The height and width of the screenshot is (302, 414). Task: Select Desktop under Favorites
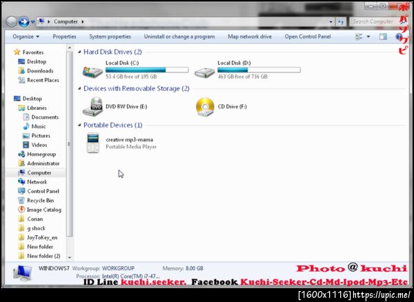click(x=37, y=61)
